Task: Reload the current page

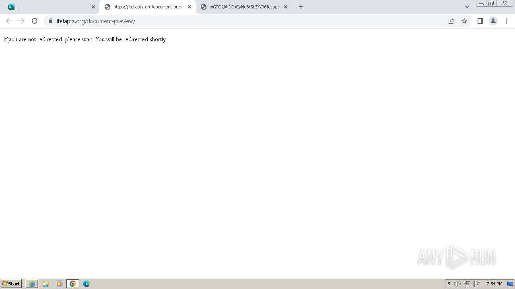Action: (35, 21)
